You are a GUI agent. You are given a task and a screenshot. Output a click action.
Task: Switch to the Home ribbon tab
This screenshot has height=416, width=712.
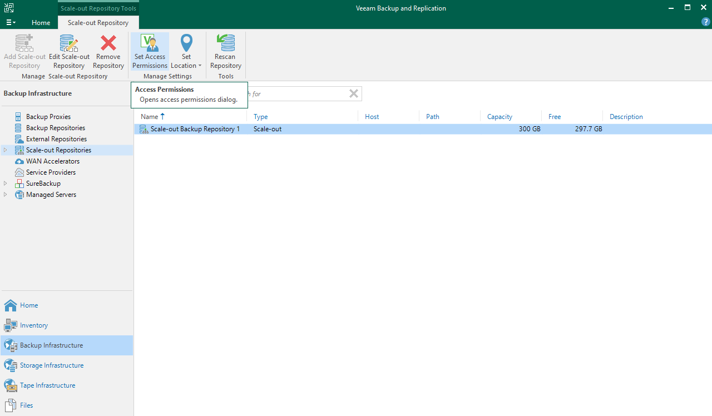coord(41,23)
